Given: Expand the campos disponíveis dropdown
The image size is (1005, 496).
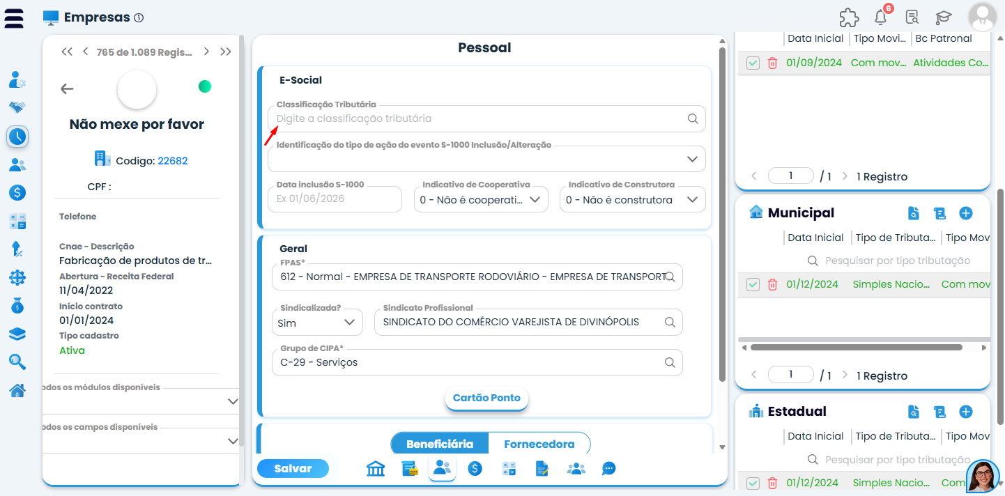Looking at the screenshot, I should click(141, 441).
